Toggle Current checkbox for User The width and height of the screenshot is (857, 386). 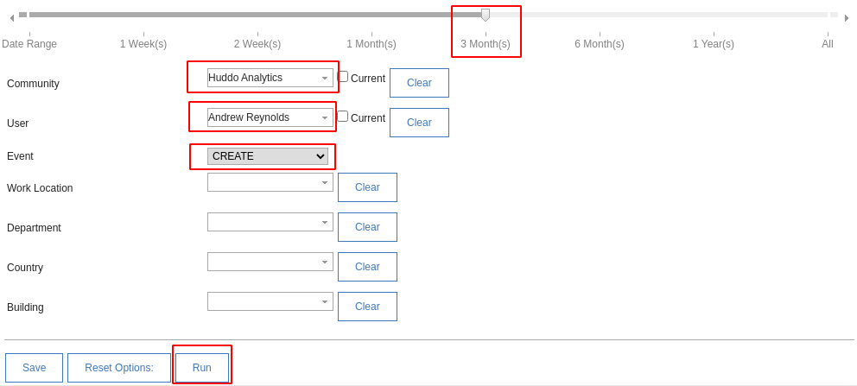tap(343, 117)
